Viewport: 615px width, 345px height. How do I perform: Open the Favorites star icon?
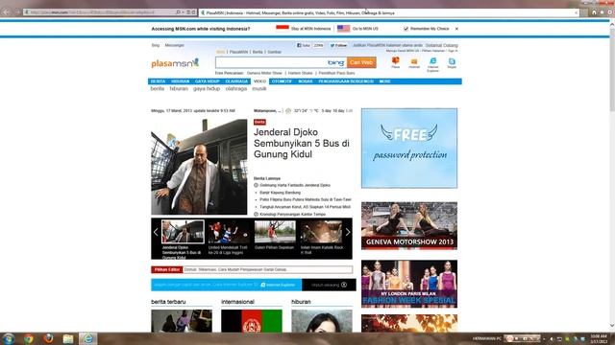pos(603,12)
